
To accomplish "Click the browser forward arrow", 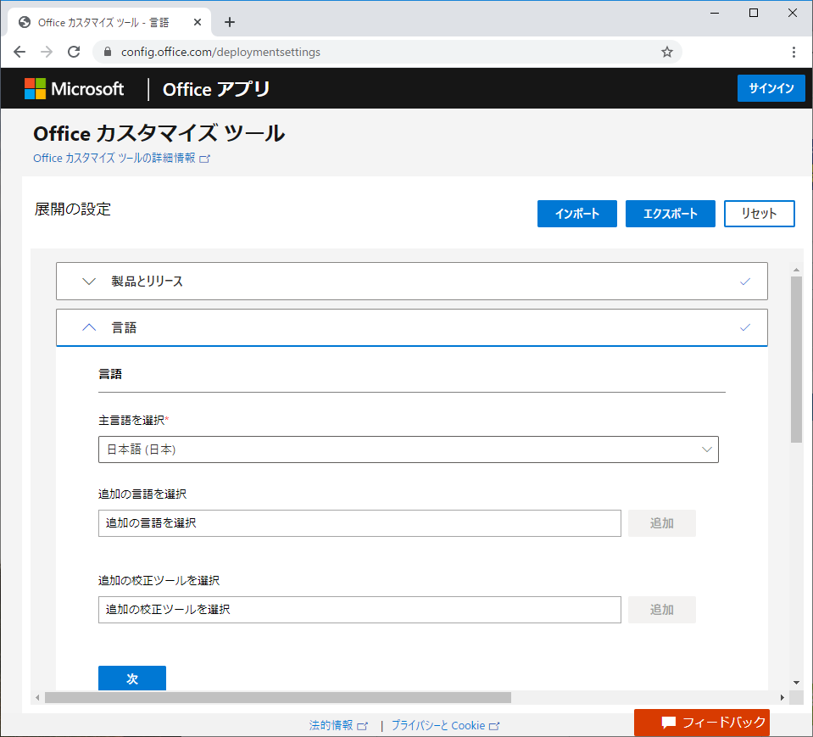I will [47, 52].
